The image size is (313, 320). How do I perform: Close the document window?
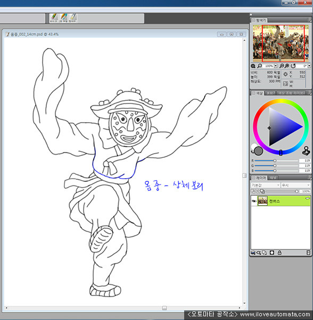(x=241, y=34)
